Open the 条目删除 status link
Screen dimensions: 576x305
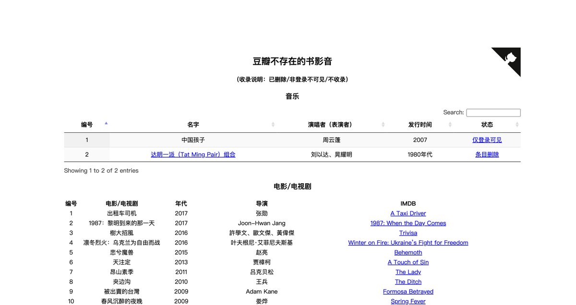click(487, 154)
